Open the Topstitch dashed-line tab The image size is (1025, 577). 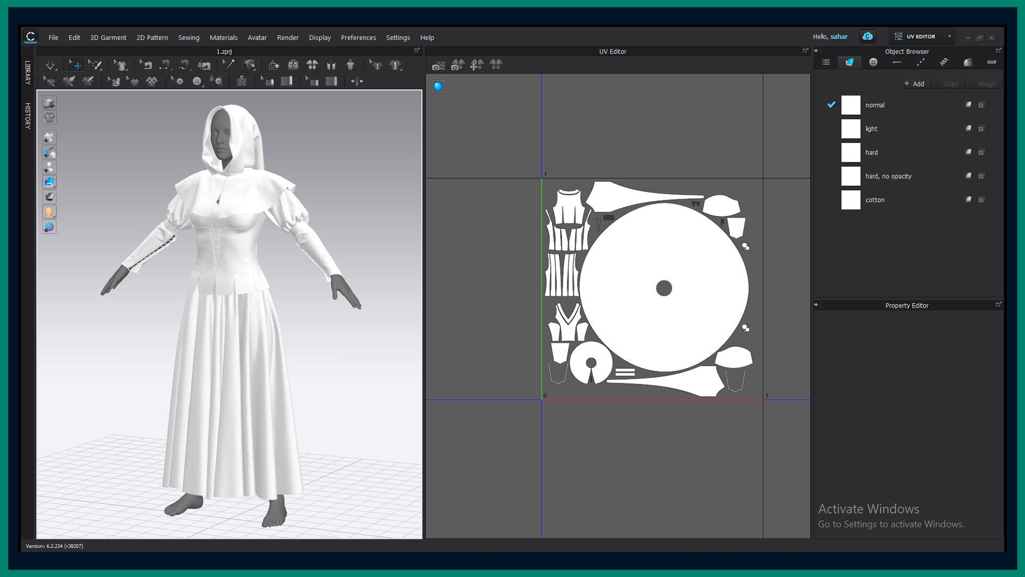[921, 63]
